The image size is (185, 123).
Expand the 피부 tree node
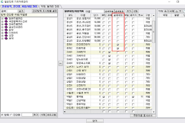pos(2,30)
